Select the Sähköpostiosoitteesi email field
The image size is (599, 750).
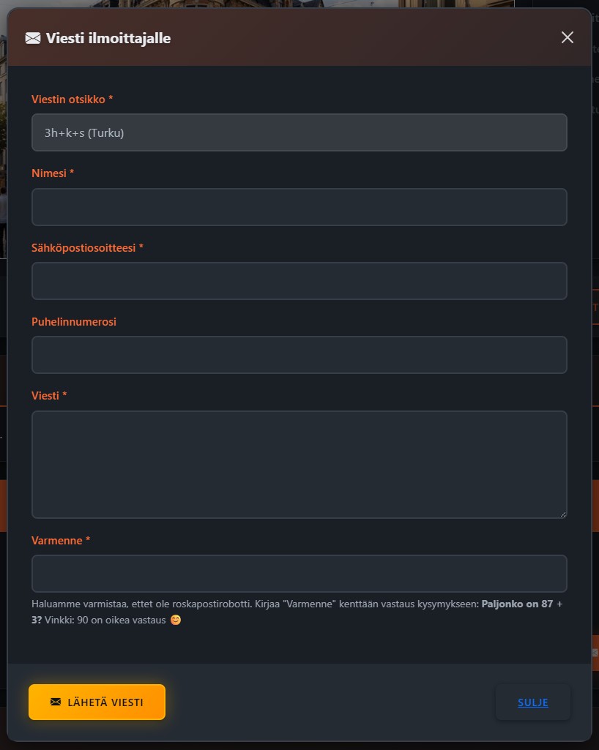tap(299, 281)
